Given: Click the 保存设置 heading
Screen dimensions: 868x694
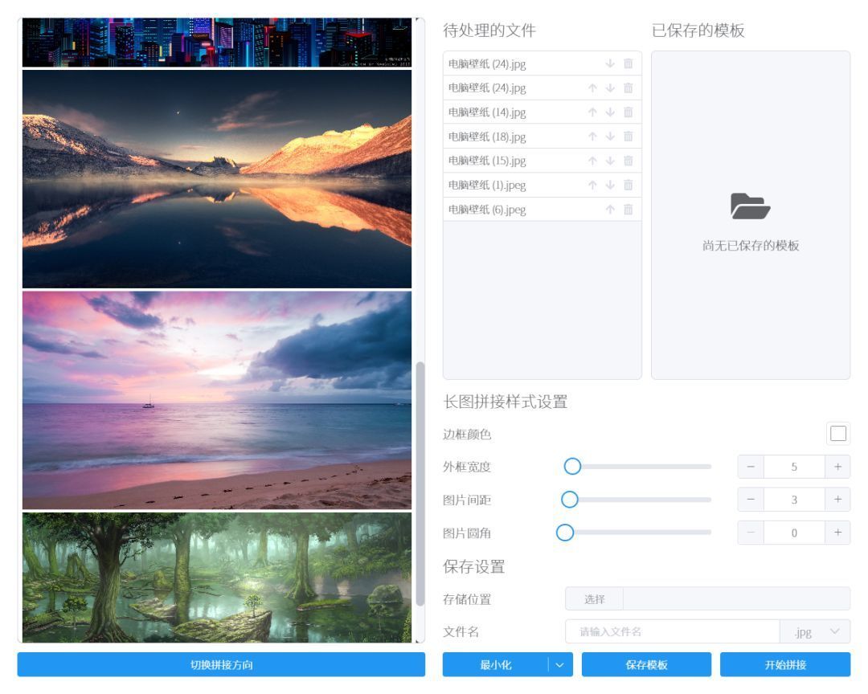Looking at the screenshot, I should [474, 566].
